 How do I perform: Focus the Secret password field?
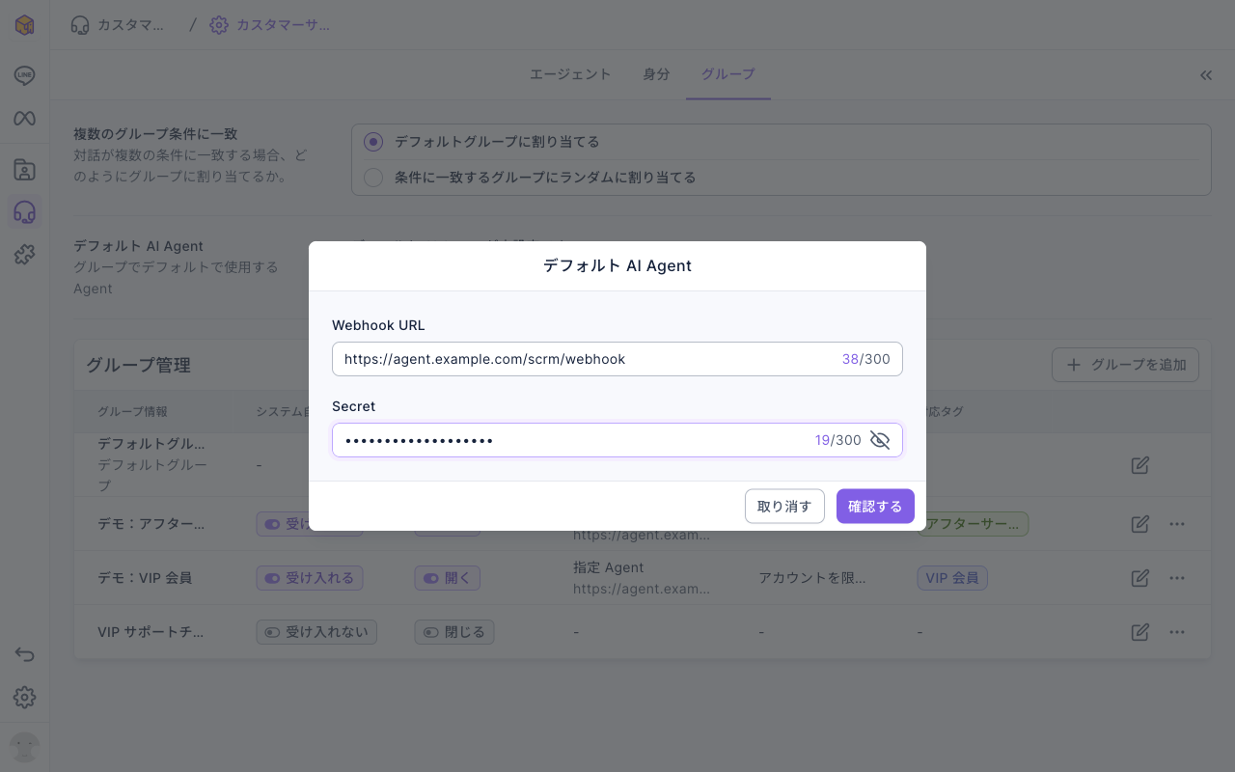pos(617,440)
